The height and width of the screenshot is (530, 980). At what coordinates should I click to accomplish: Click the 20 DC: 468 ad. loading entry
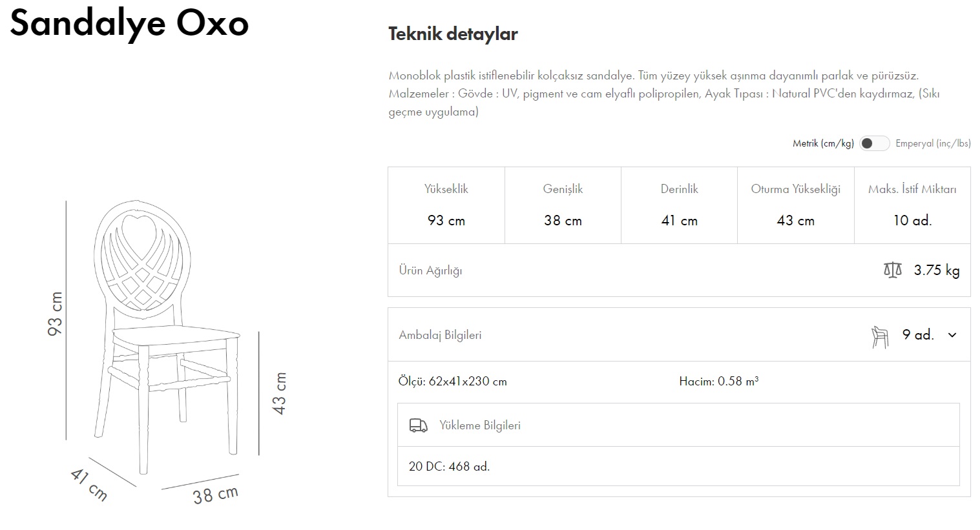click(450, 466)
